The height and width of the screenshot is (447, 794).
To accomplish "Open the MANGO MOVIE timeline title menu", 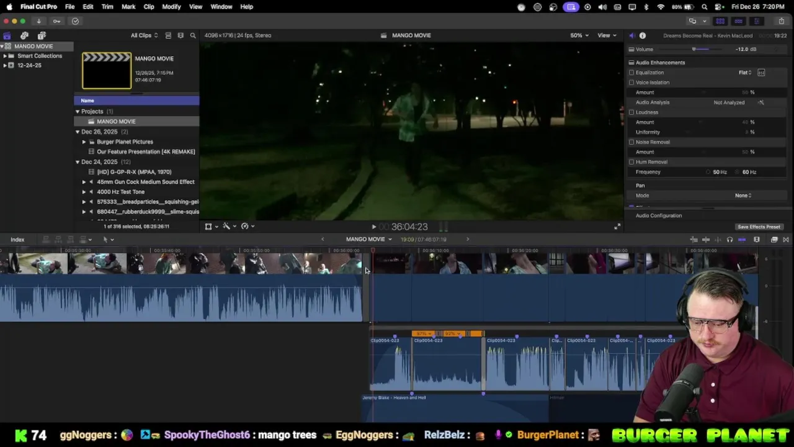I will tap(369, 239).
